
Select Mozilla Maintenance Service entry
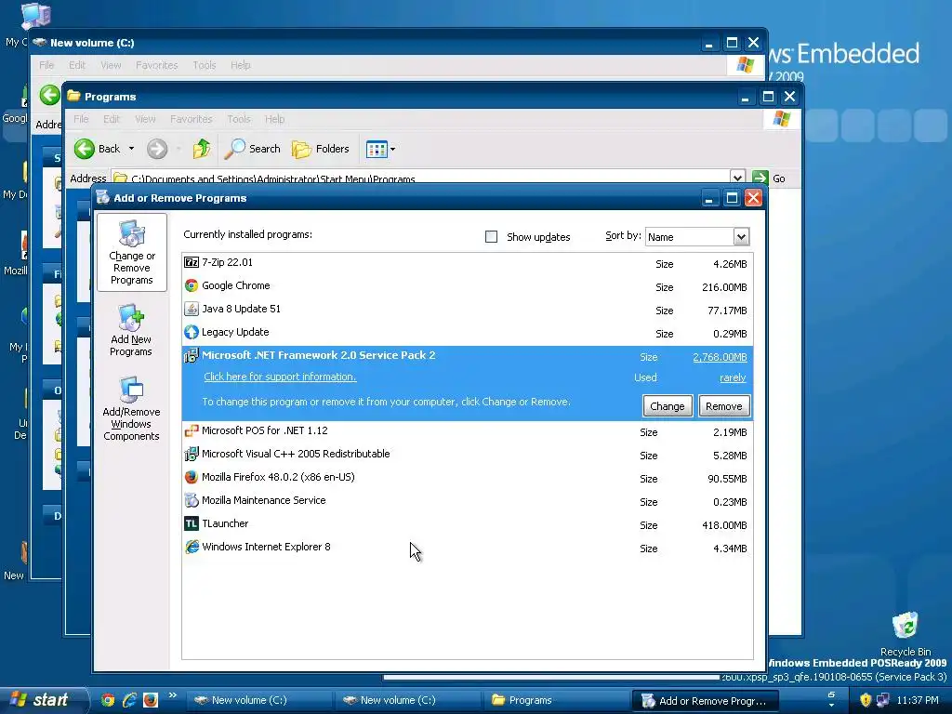pos(467,501)
